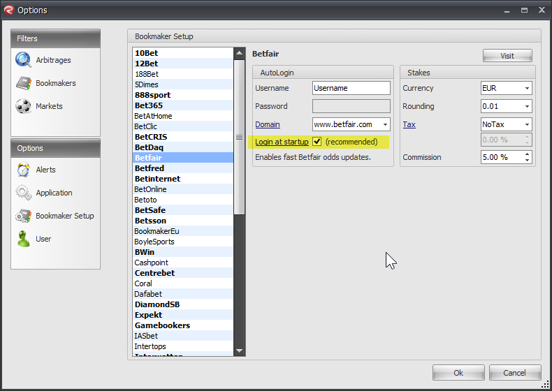
Task: Select Gamebookers in bookmaker list
Action: click(x=183, y=325)
